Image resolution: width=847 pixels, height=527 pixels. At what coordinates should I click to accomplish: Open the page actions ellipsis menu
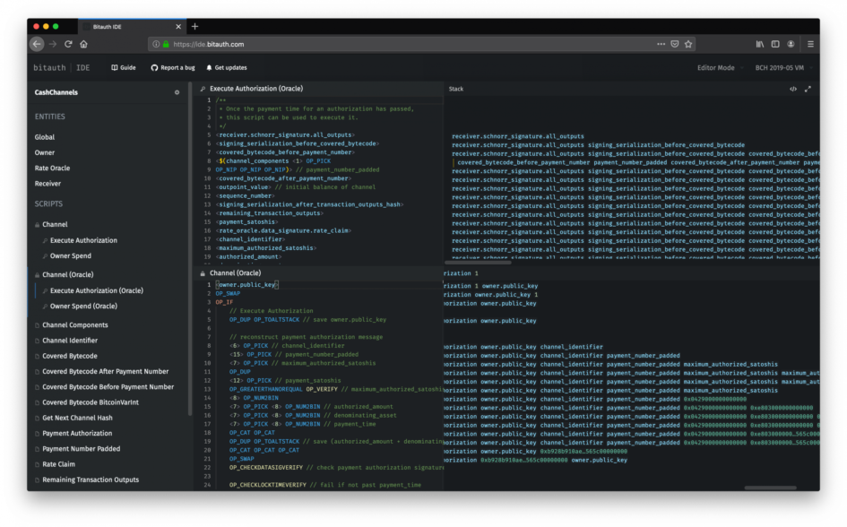[x=661, y=44]
